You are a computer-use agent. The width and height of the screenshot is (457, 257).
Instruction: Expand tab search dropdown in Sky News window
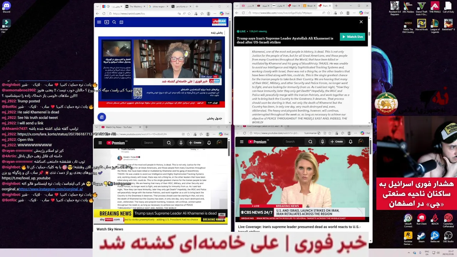tap(97, 127)
